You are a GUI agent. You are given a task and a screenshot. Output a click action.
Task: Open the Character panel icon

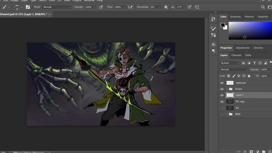[213, 44]
